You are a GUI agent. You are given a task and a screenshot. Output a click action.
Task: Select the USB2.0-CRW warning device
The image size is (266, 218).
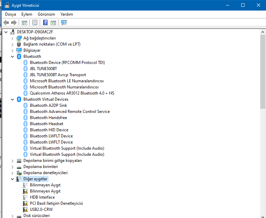[x=41, y=209]
